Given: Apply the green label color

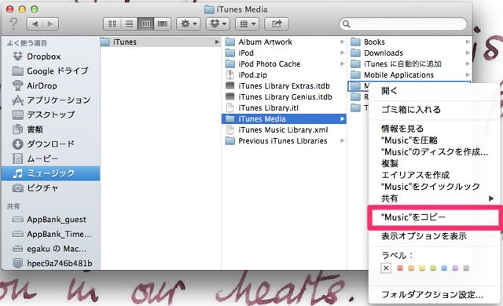Looking at the screenshot, I should (433, 268).
